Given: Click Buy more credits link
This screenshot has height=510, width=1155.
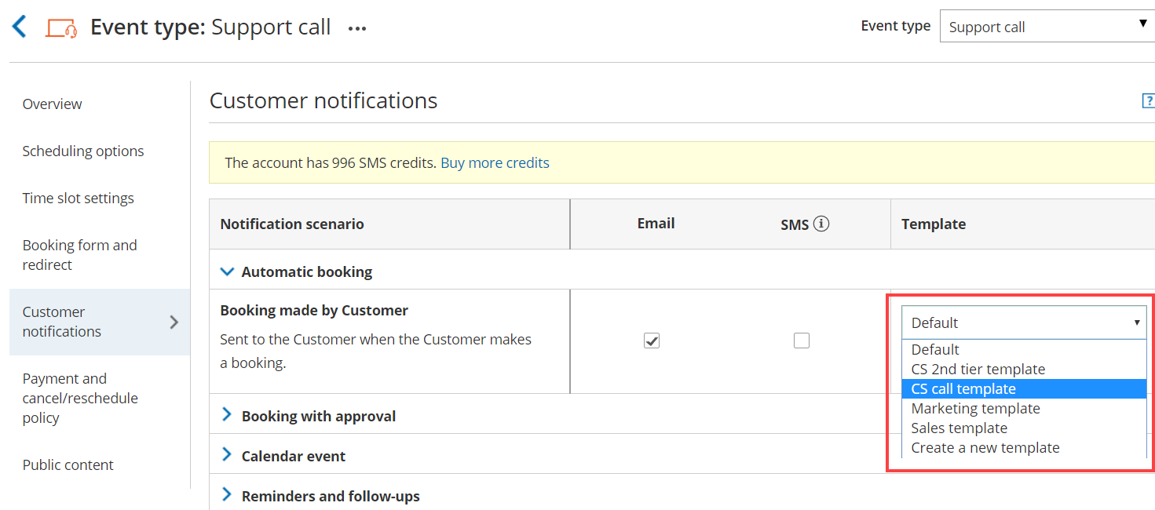Looking at the screenshot, I should tap(495, 163).
